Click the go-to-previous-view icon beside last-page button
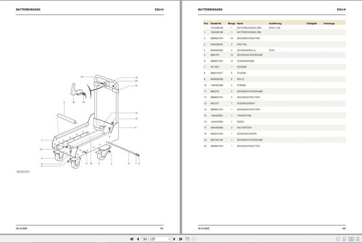 point(188,239)
